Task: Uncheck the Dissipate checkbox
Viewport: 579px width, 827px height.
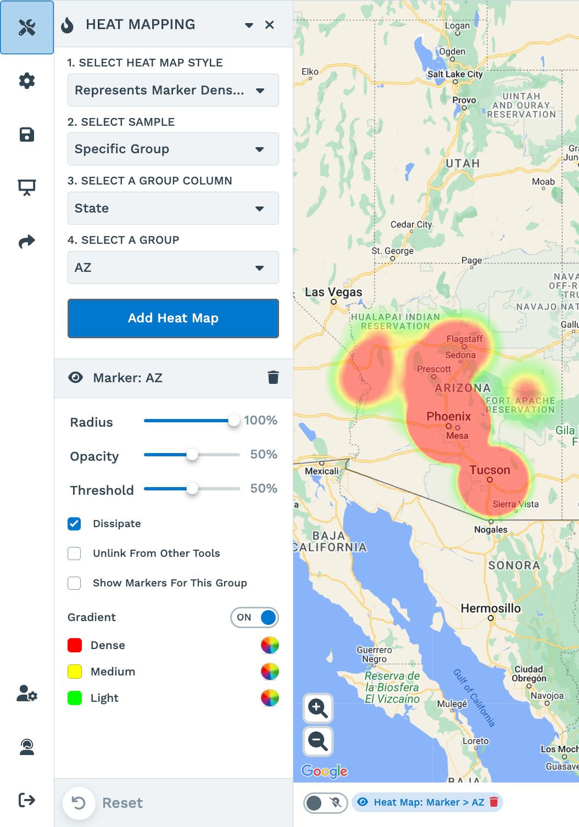Action: [x=74, y=524]
